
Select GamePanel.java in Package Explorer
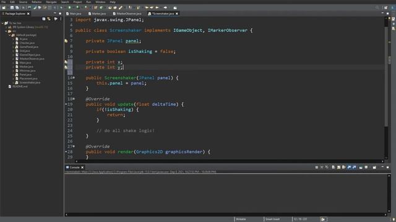coord(29,47)
